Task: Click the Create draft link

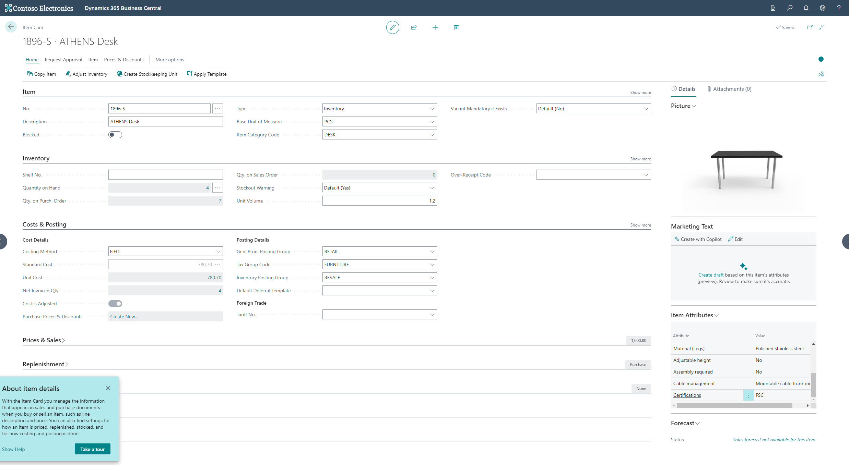Action: [711, 275]
